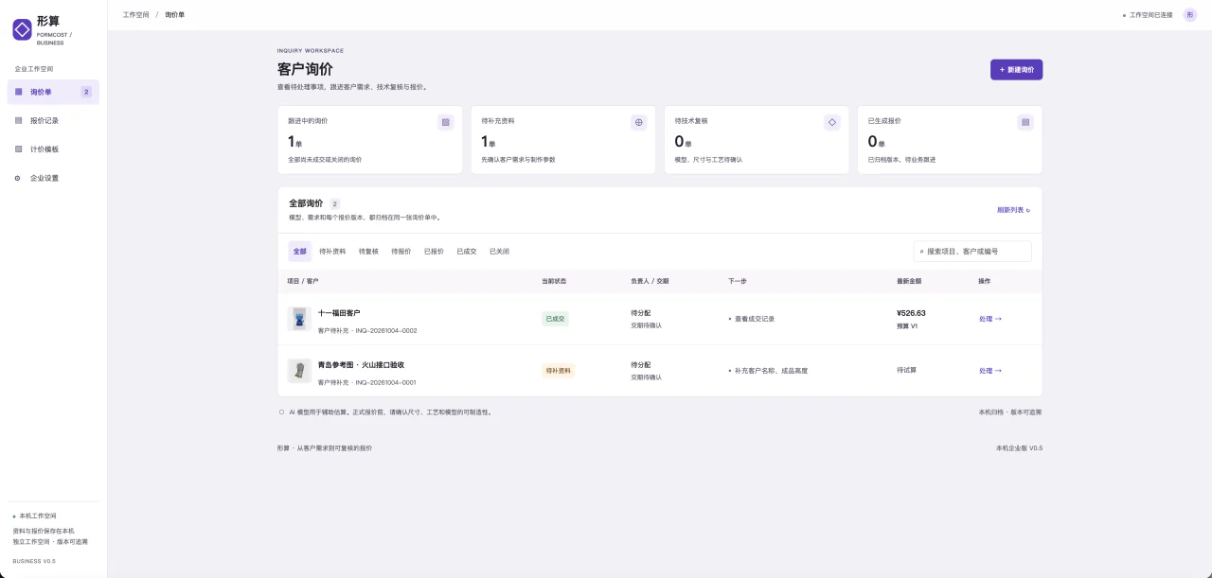Image resolution: width=1212 pixels, height=578 pixels.
Task: Click the inquiry number INQ-20261004-0002
Action: [x=386, y=330]
